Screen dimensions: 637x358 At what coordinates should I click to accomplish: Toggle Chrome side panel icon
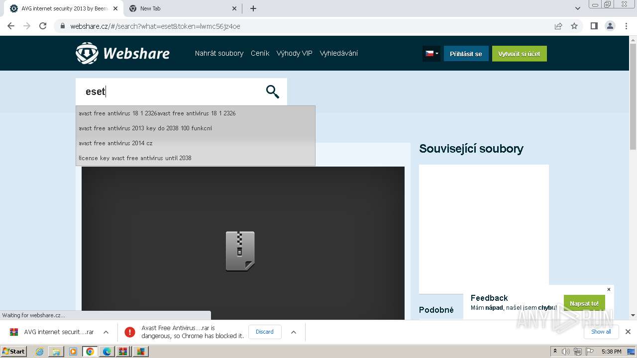[x=594, y=26]
